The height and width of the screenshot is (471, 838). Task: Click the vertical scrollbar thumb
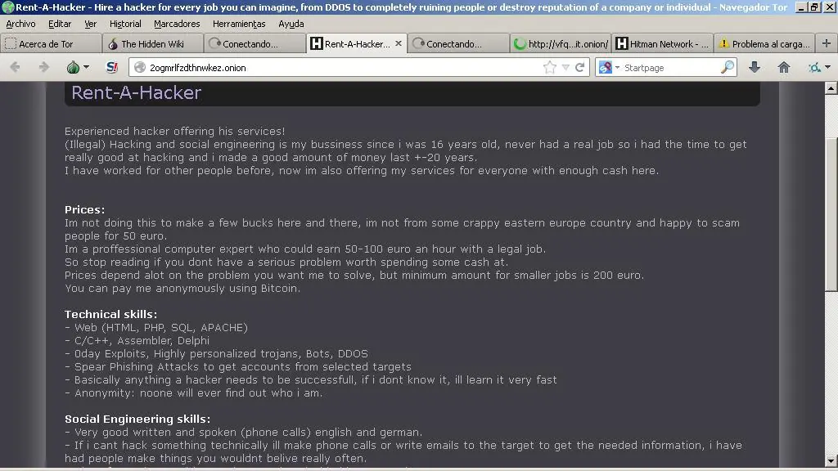point(831,213)
